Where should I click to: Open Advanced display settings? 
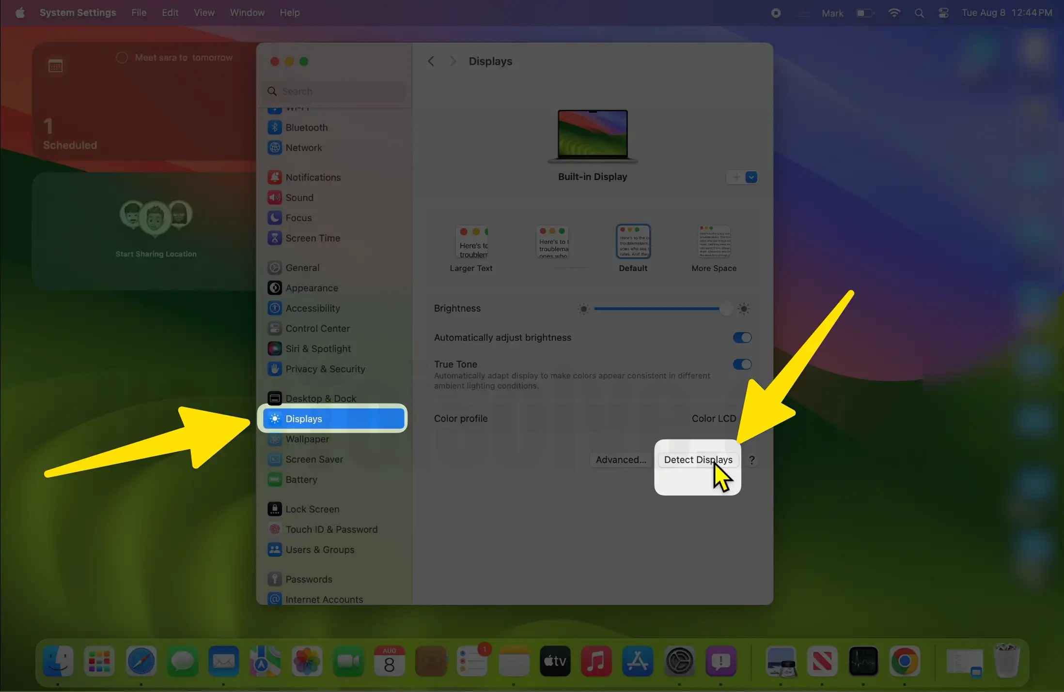click(x=621, y=460)
